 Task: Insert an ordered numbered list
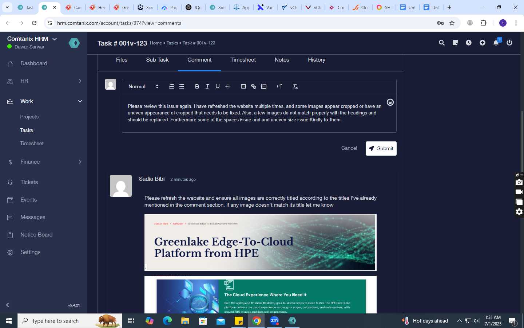pyautogui.click(x=171, y=86)
